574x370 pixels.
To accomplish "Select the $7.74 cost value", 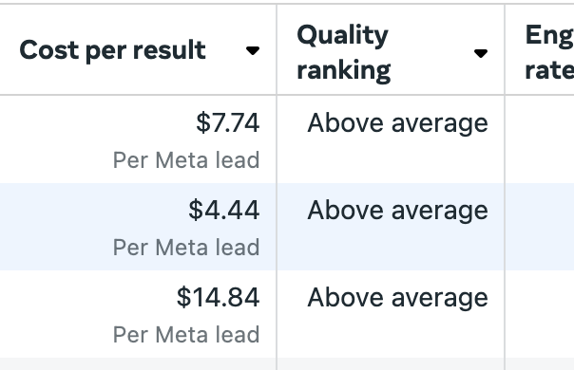I will tap(228, 122).
